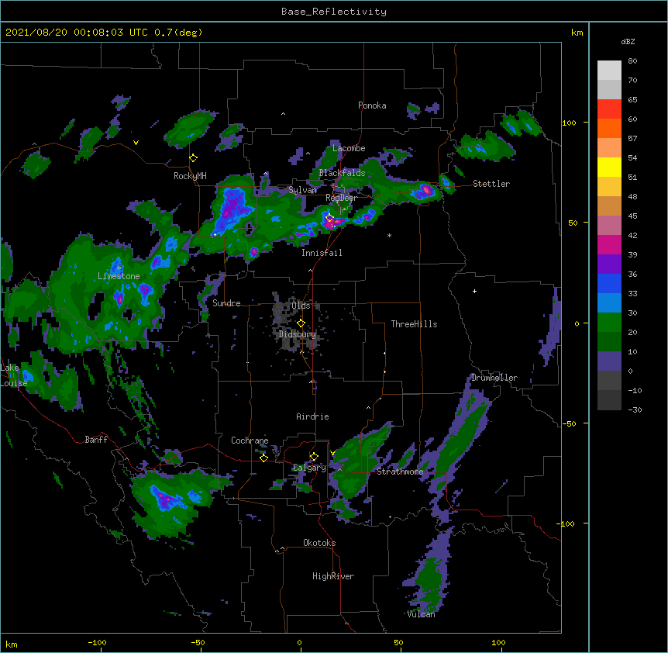
Task: Click the Louise label at left edge
Action: [x=14, y=383]
